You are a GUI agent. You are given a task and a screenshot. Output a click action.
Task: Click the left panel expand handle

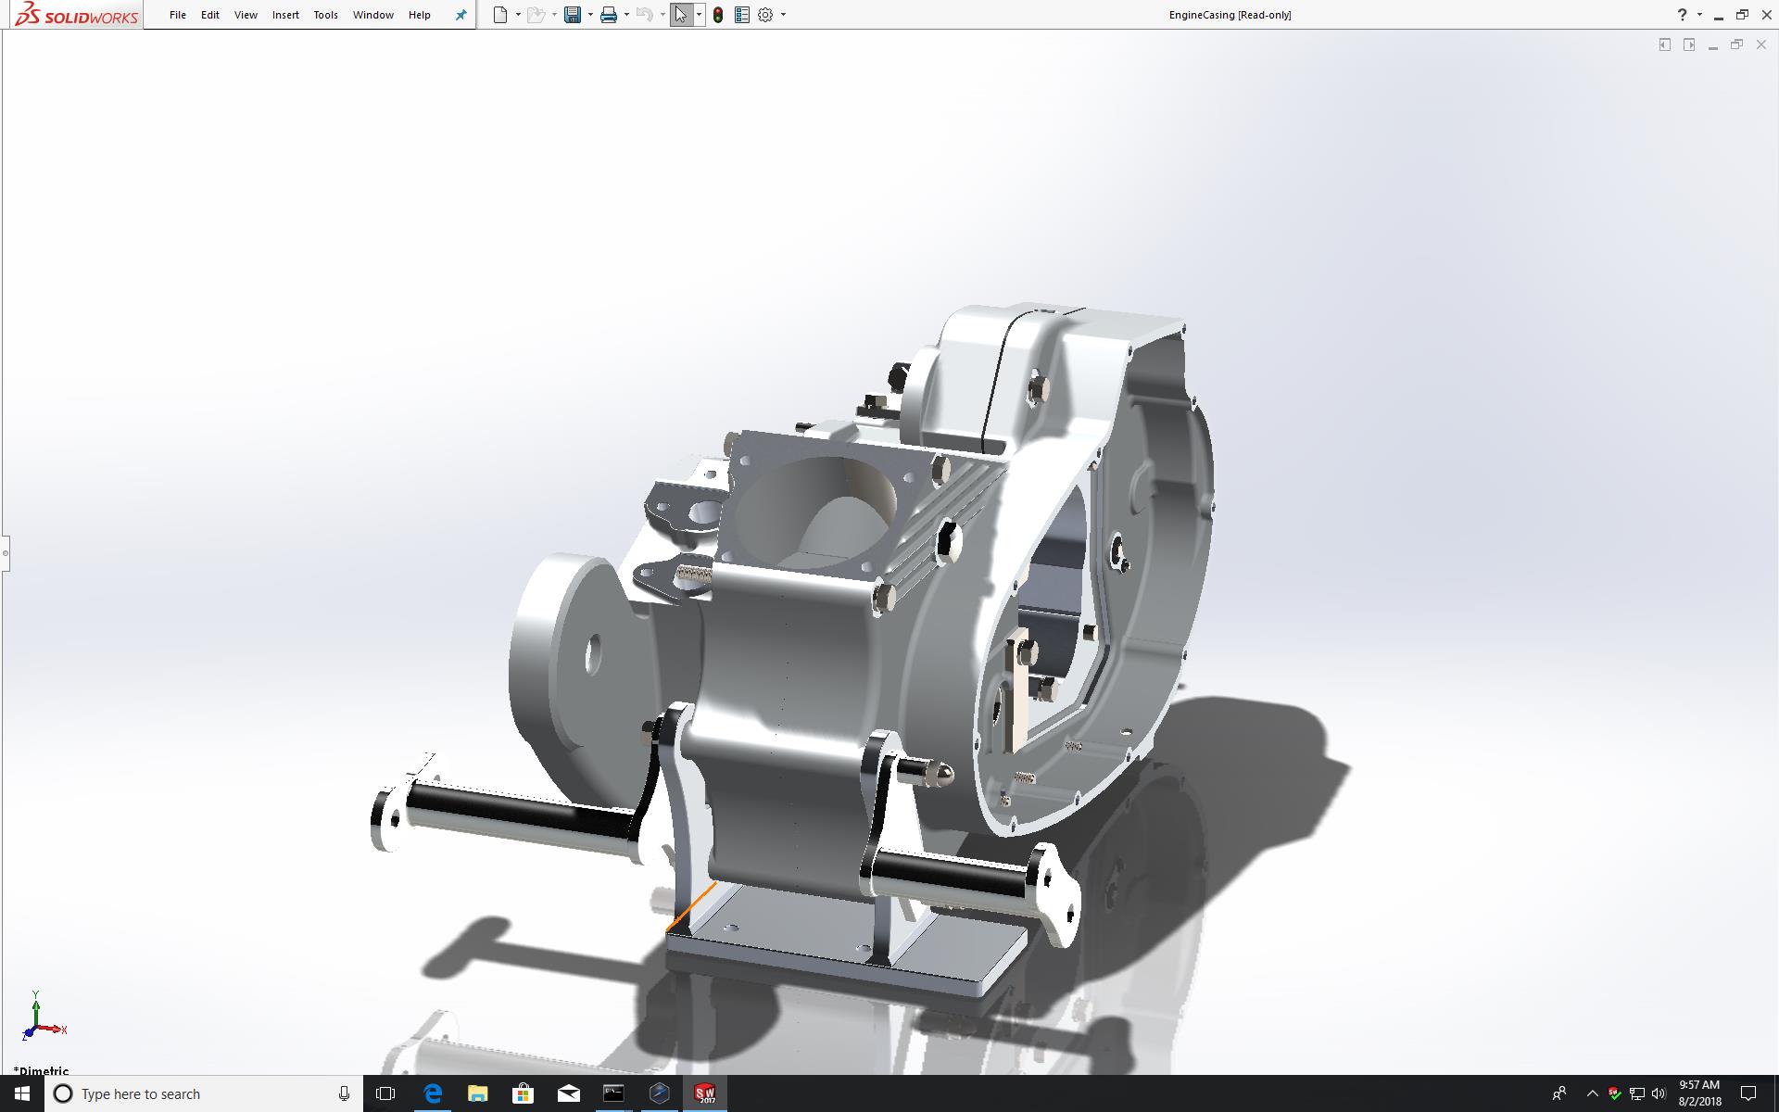coord(5,553)
